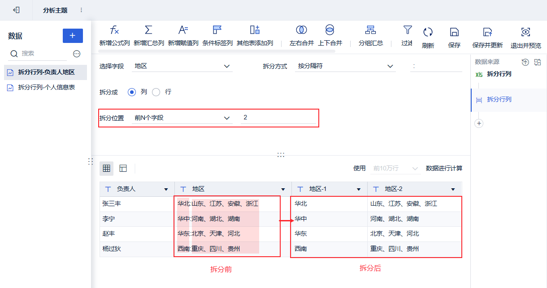The height and width of the screenshot is (288, 547).
Task: Select the 行 radio button
Action: 156,92
